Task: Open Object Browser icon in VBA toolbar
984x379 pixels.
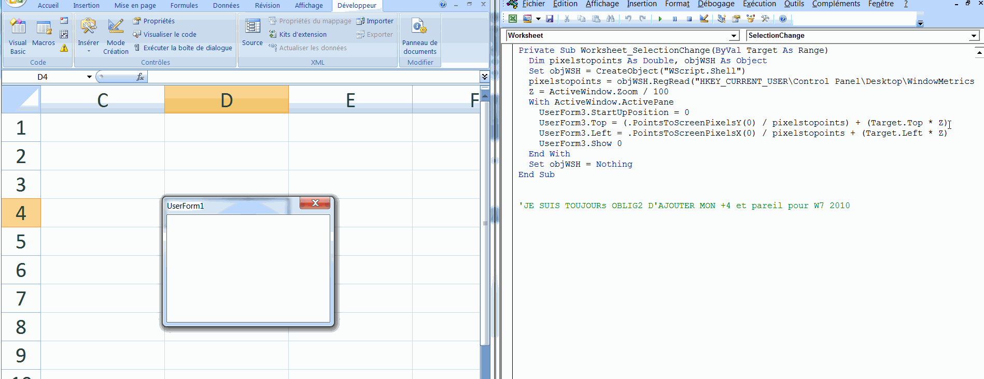Action: click(x=750, y=19)
